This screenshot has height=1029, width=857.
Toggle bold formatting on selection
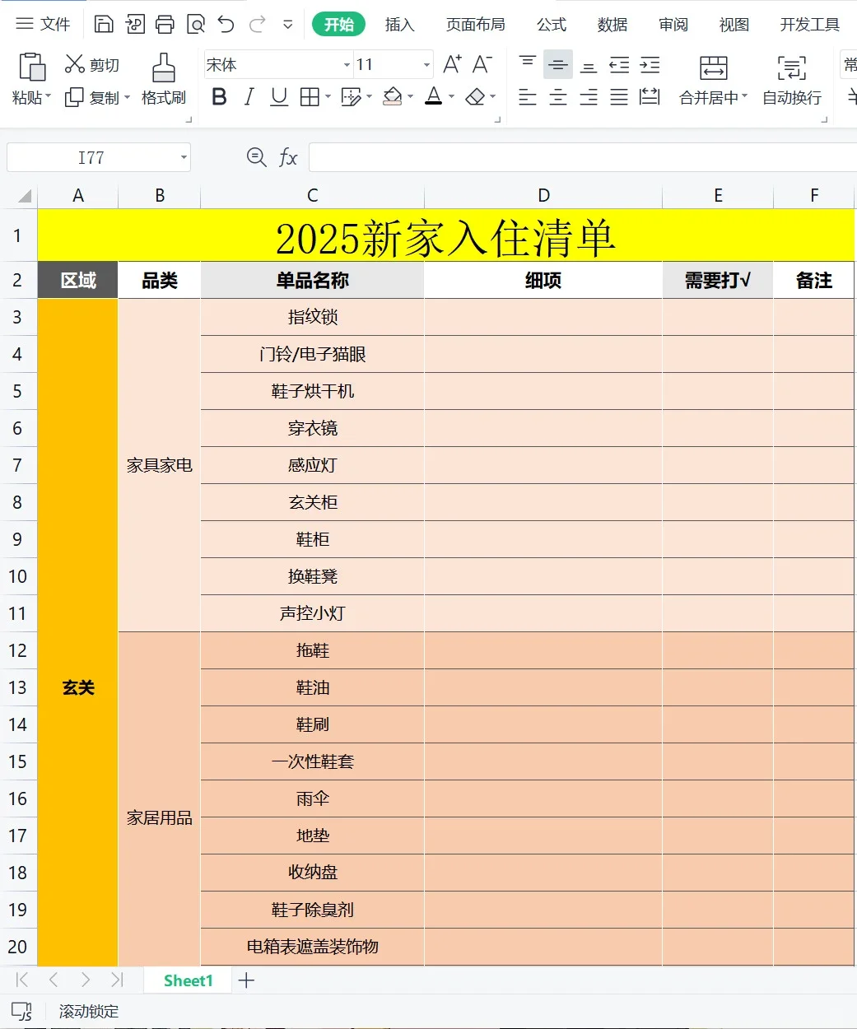pos(218,97)
